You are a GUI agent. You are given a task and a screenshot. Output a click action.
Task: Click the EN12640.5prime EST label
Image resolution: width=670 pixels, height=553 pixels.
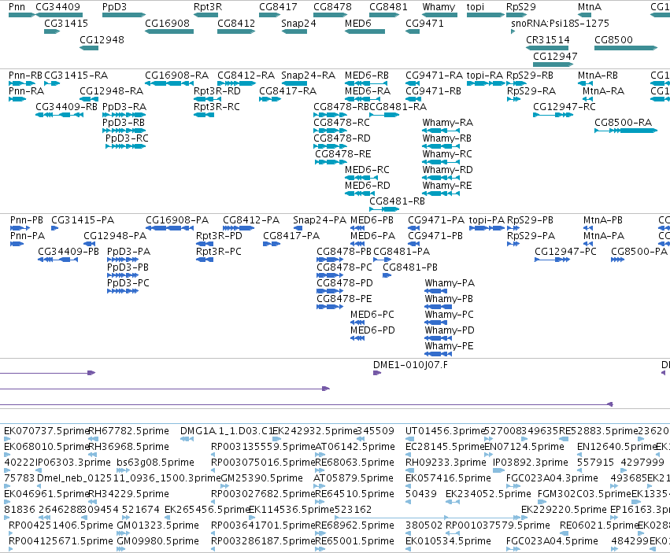(x=616, y=447)
